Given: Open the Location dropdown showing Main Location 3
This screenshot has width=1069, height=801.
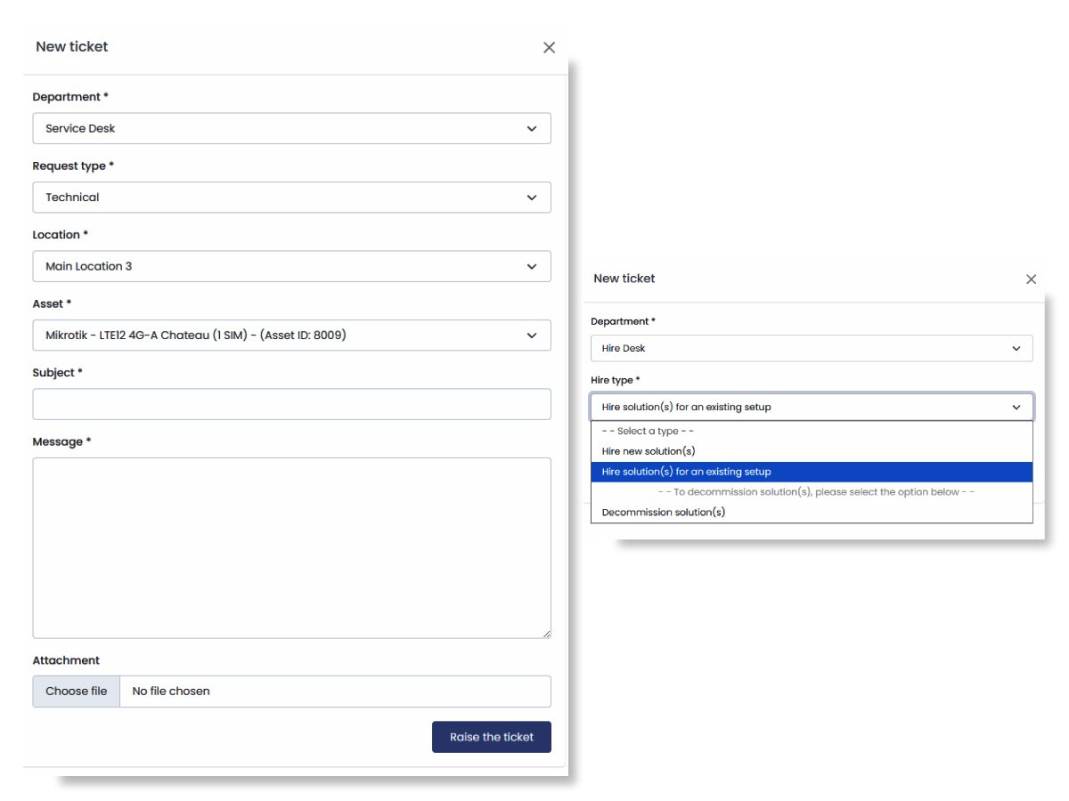Looking at the screenshot, I should pos(291,266).
